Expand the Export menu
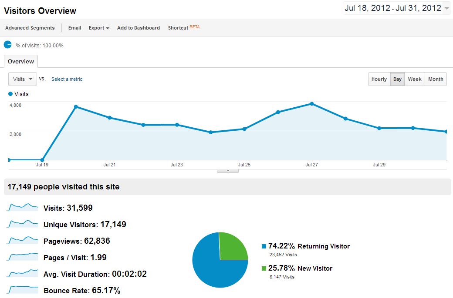Image resolution: width=453 pixels, height=298 pixels. tap(99, 28)
